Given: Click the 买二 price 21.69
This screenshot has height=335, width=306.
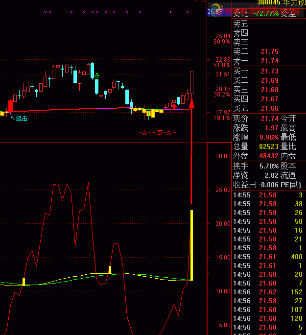Looking at the screenshot, I should pos(270,80).
